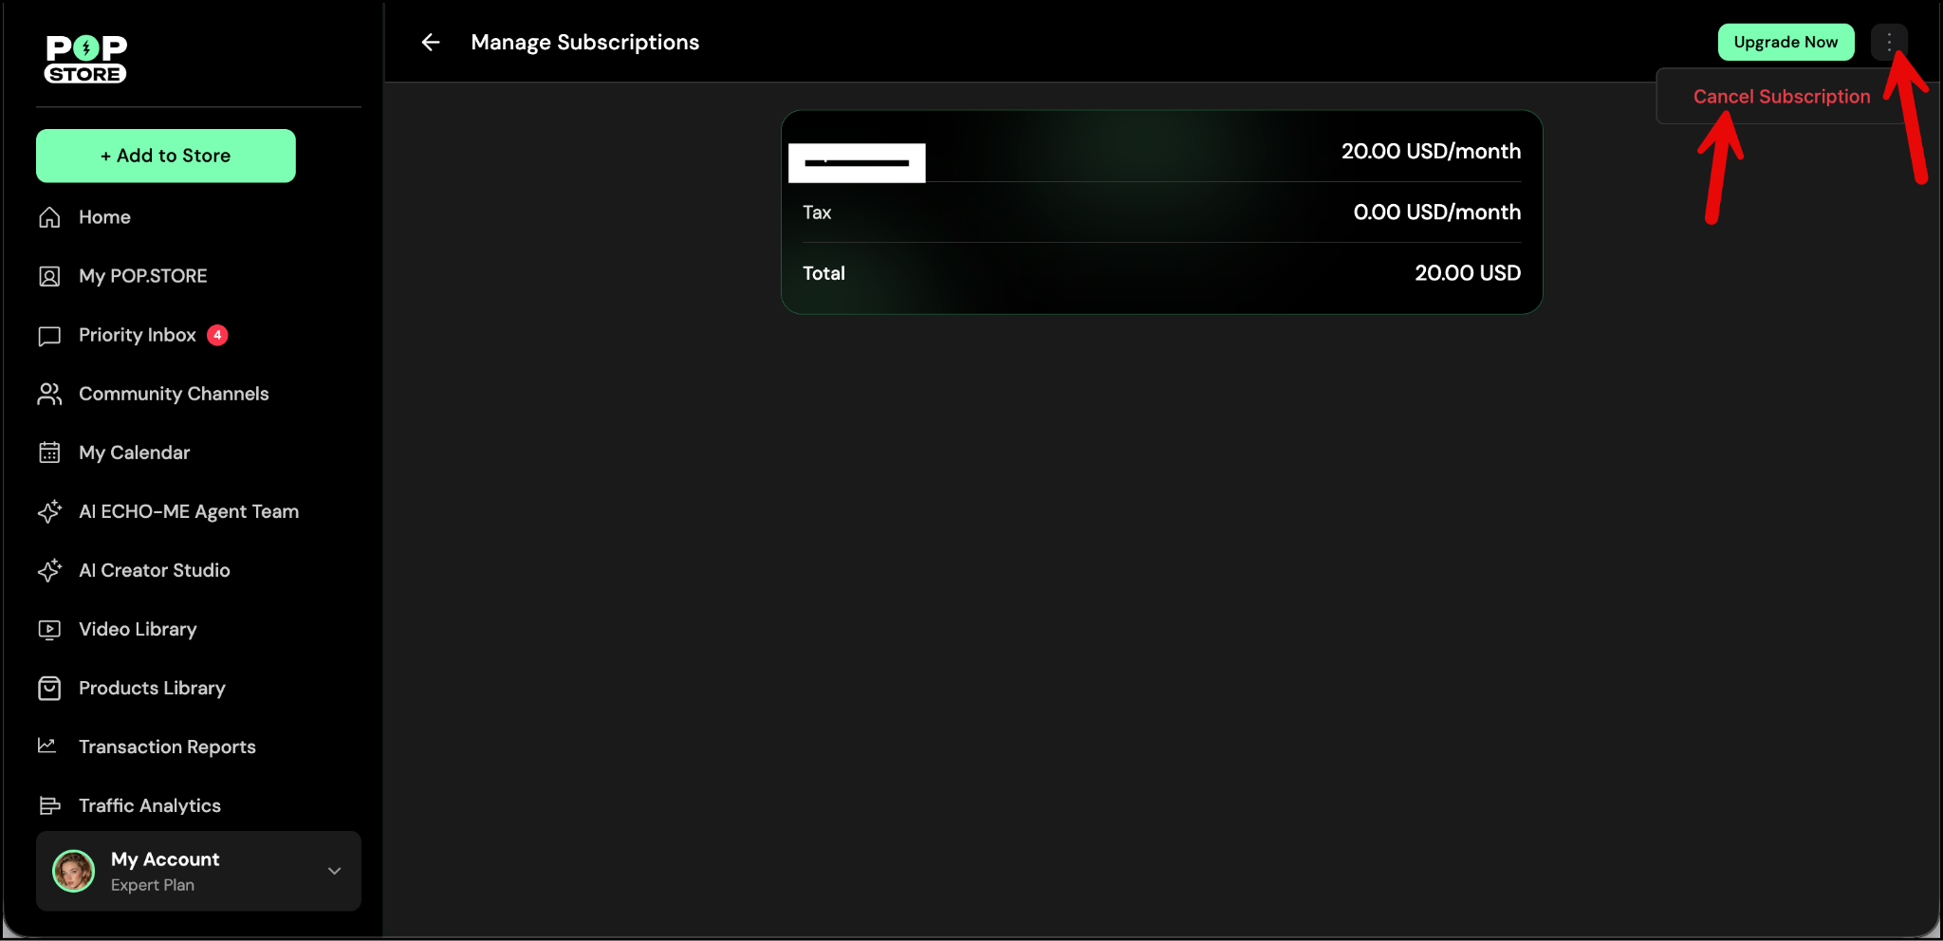Select Cancel Subscription from the menu
This screenshot has width=1943, height=941.
click(1781, 97)
